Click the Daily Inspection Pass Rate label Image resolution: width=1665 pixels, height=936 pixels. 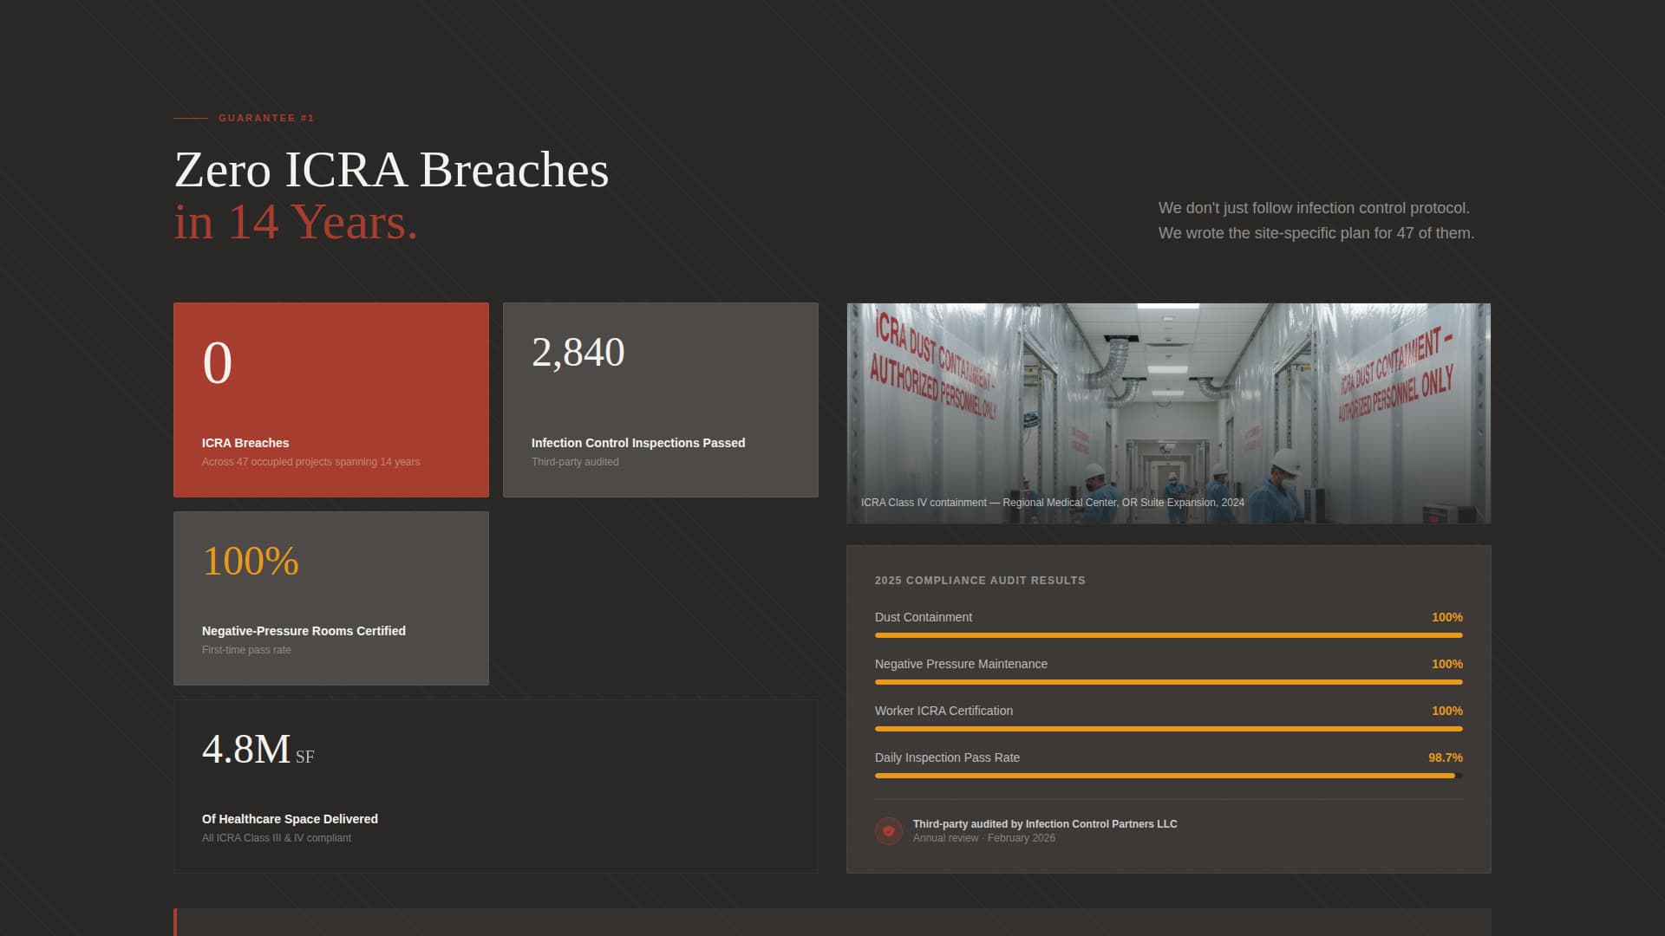tap(947, 757)
